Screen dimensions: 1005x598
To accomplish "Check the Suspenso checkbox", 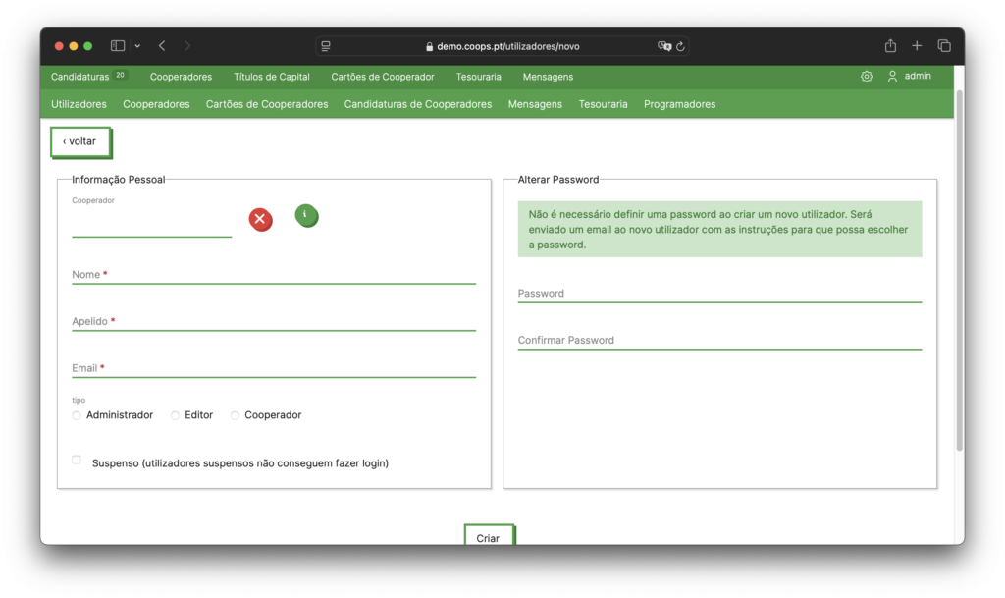I will coord(77,460).
